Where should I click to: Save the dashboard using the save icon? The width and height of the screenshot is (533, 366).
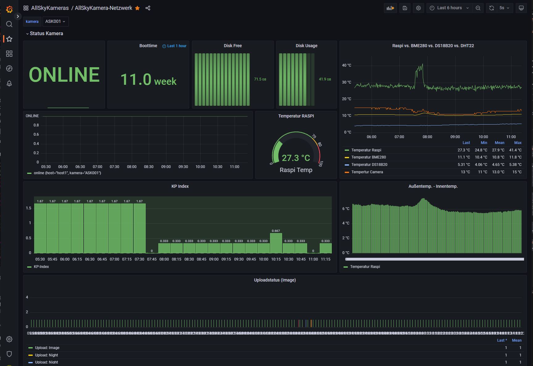(x=405, y=8)
